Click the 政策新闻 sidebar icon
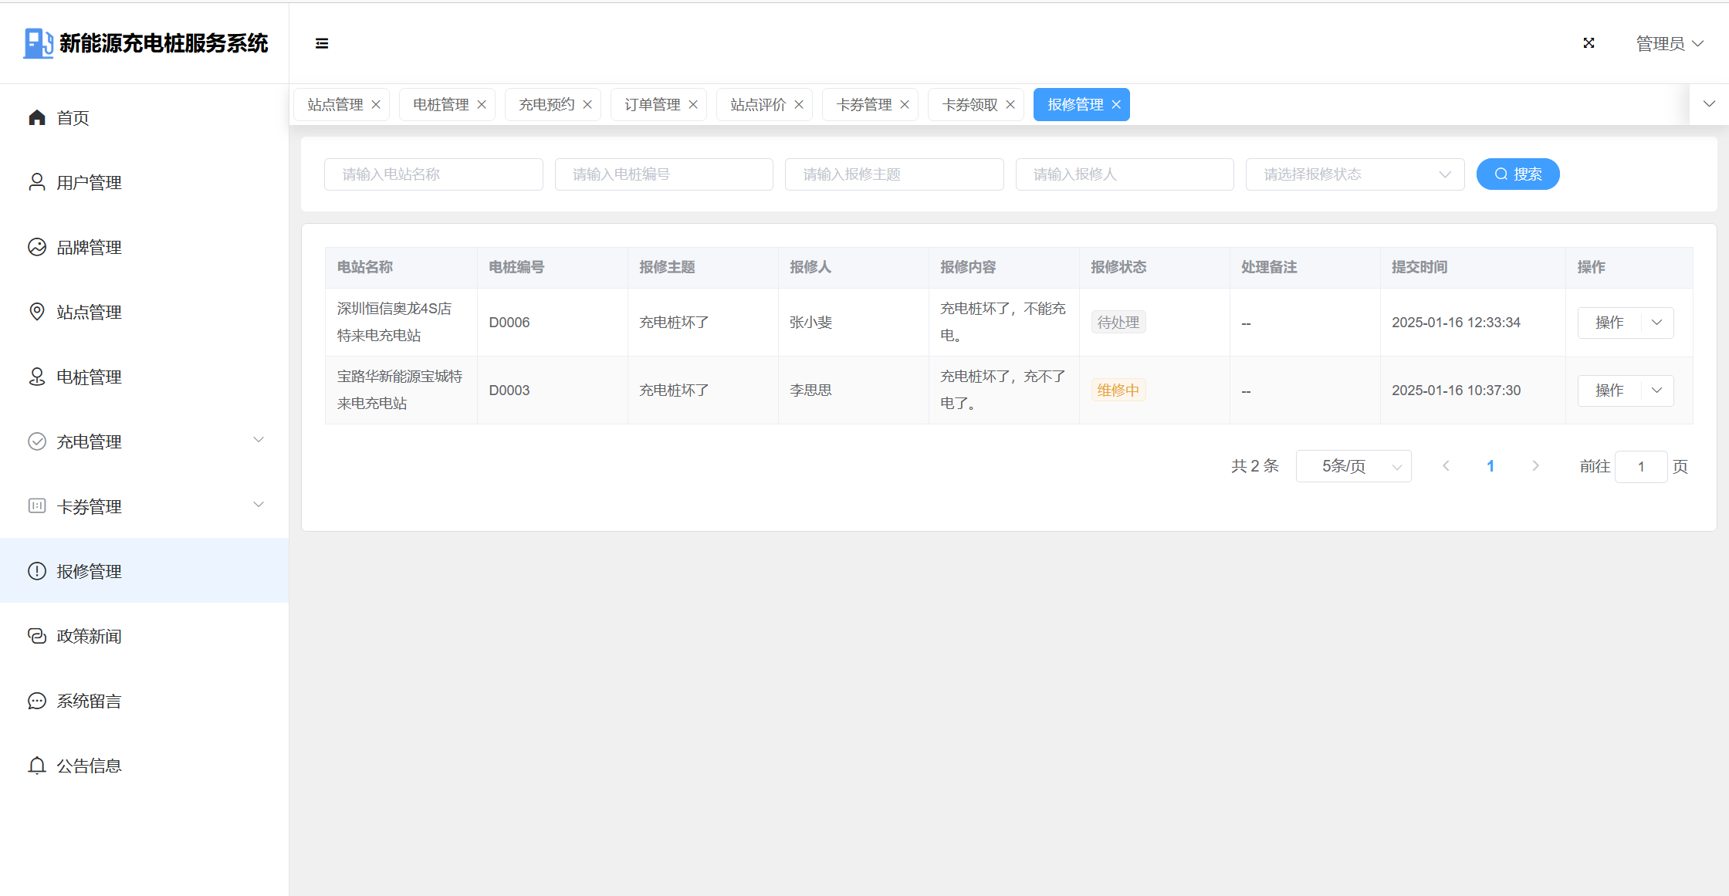Screen dimensions: 1729x896 [37, 636]
